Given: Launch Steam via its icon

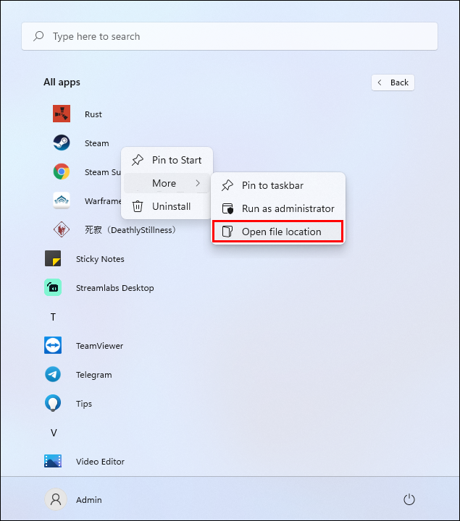Looking at the screenshot, I should pyautogui.click(x=62, y=143).
